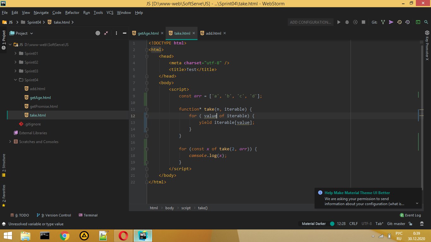Update project via Git branch icon

pyautogui.click(x=383, y=22)
